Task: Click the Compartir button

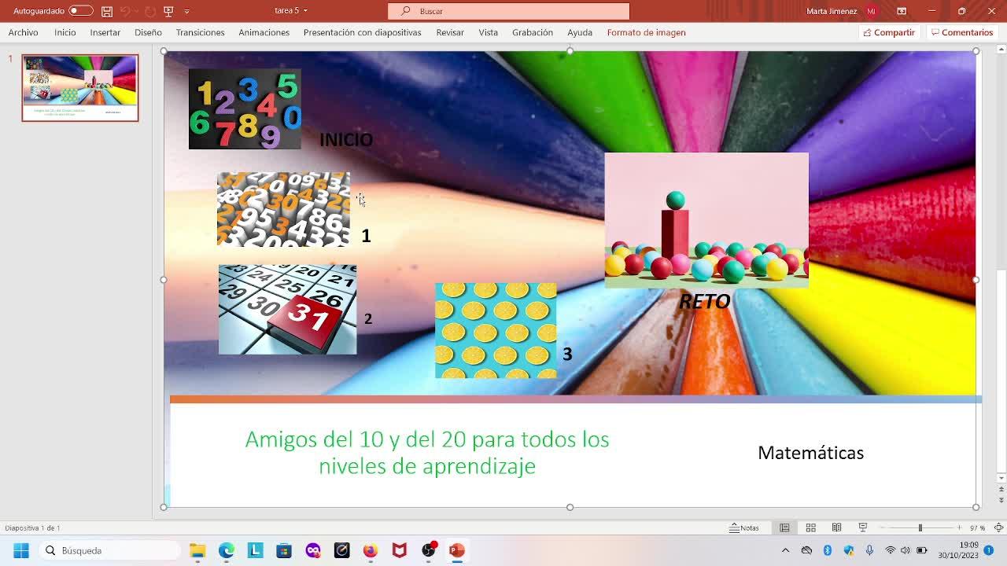Action: pyautogui.click(x=889, y=32)
